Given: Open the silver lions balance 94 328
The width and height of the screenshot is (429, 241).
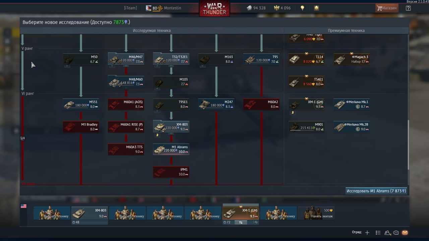Looking at the screenshot, I should pyautogui.click(x=256, y=8).
